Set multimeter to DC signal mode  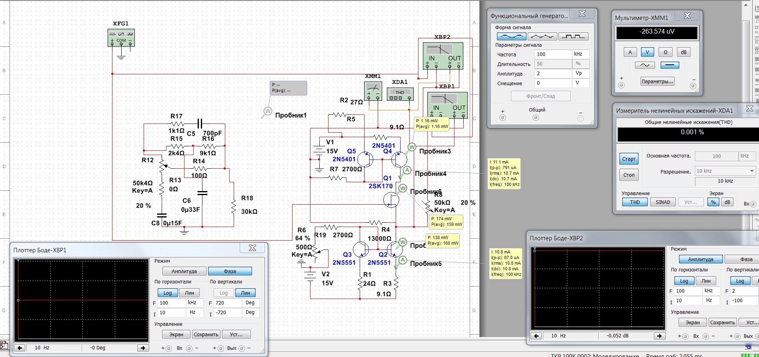click(x=670, y=65)
